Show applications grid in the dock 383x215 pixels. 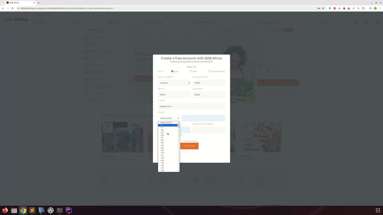[378, 210]
